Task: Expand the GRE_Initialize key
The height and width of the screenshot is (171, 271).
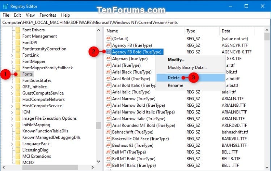Action: coord(12,87)
